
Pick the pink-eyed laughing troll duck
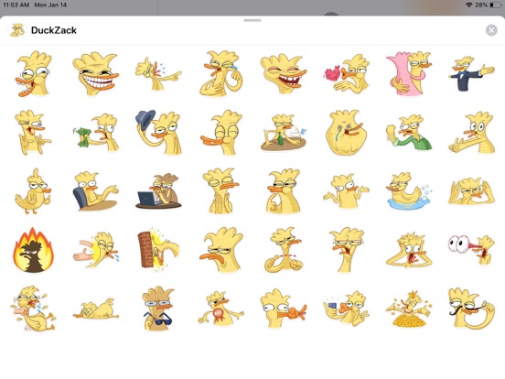tap(284, 74)
